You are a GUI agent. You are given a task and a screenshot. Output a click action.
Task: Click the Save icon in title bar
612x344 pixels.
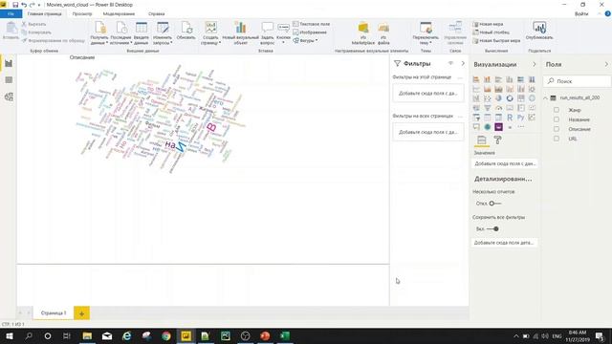pyautogui.click(x=15, y=5)
